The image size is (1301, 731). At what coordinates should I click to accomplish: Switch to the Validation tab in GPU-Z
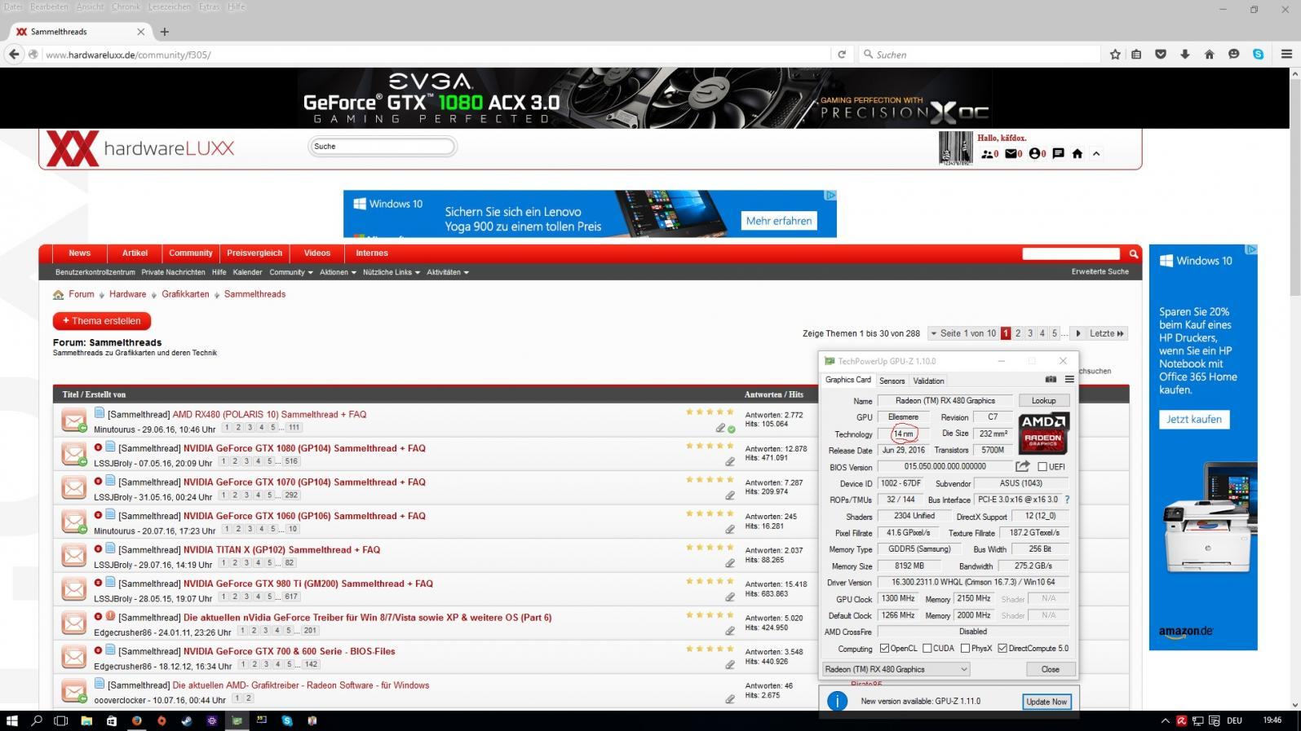(928, 381)
